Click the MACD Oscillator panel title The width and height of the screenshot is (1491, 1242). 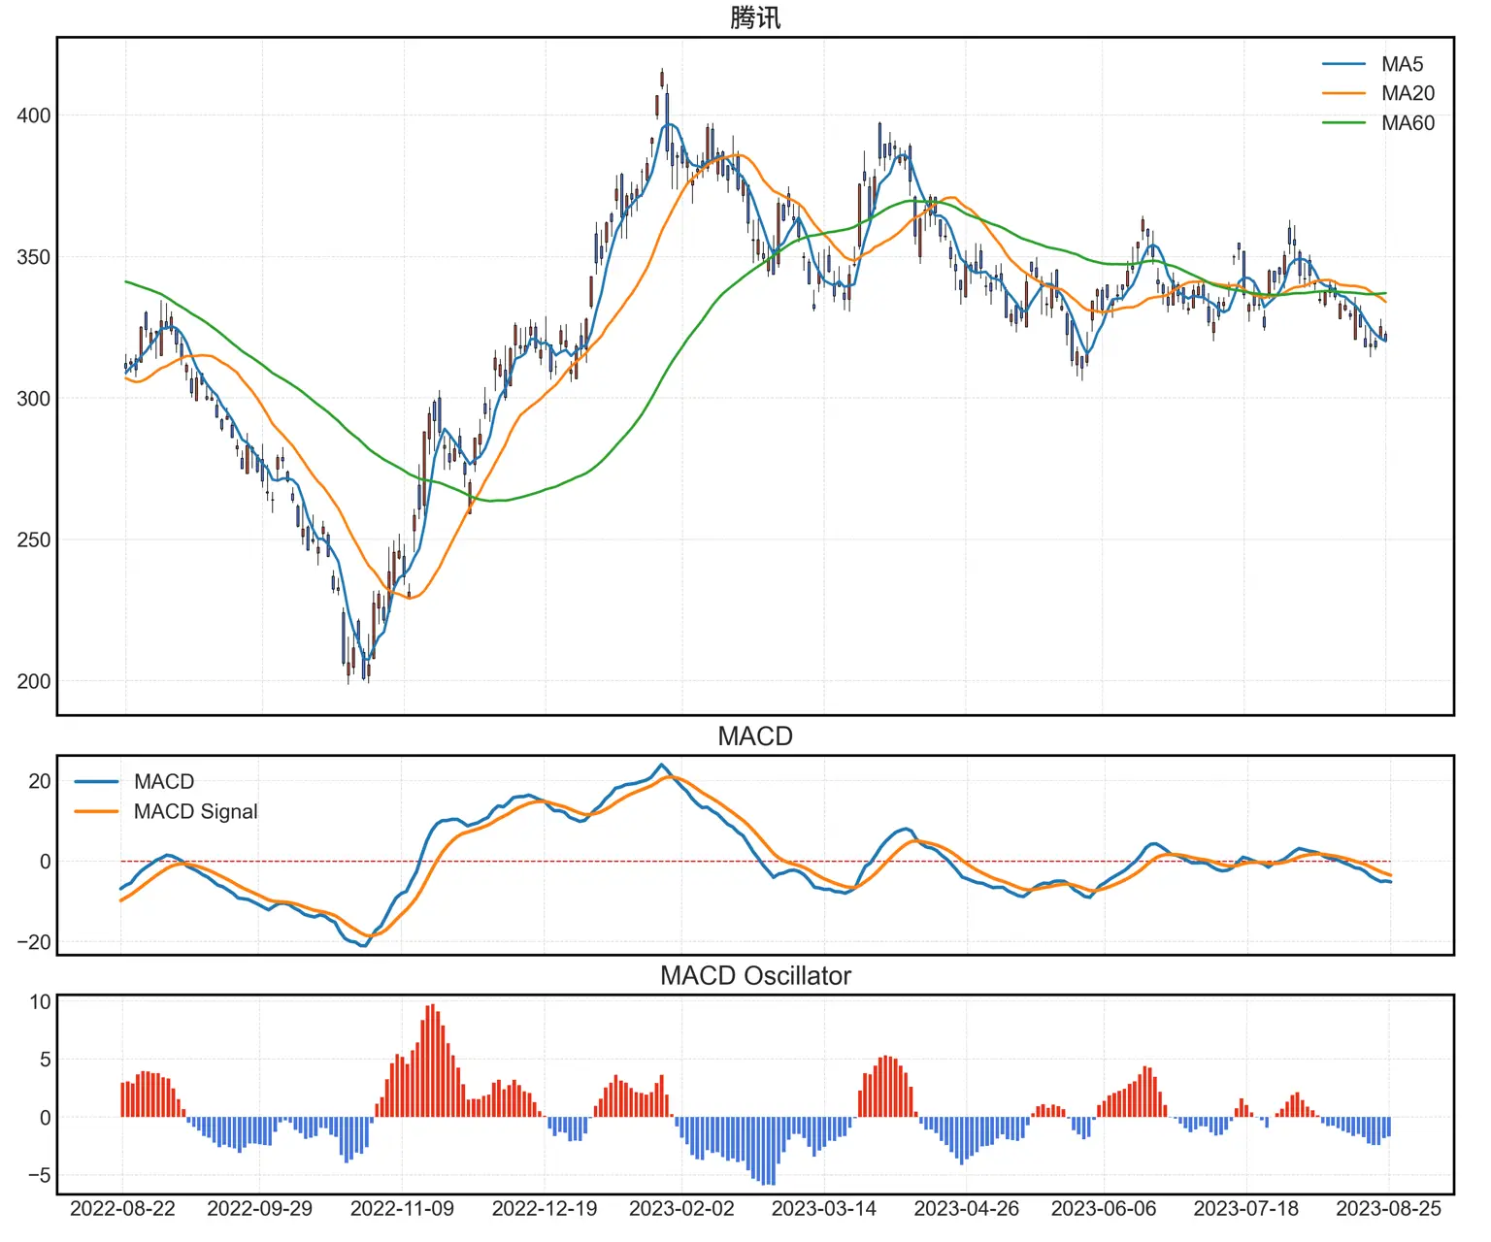[754, 976]
